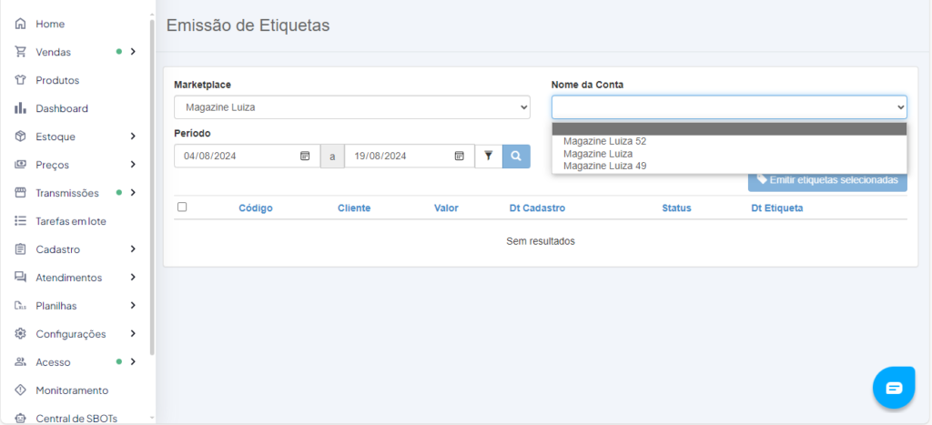The height and width of the screenshot is (425, 932).
Task: Click the Preços money icon
Action: click(x=20, y=165)
